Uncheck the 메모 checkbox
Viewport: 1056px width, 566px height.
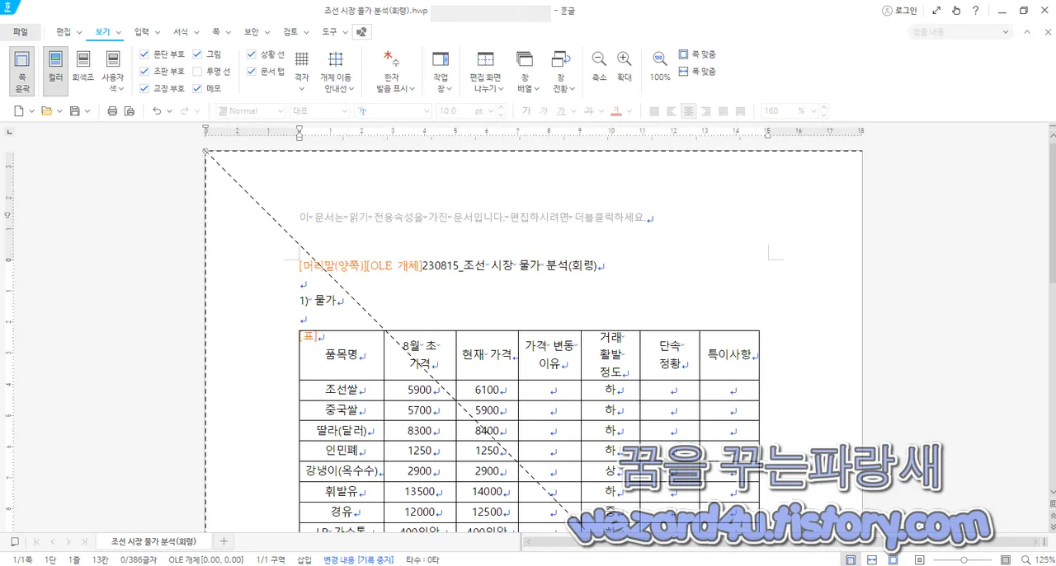click(197, 88)
